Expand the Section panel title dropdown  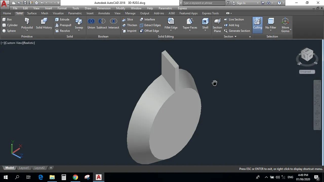coord(230,37)
